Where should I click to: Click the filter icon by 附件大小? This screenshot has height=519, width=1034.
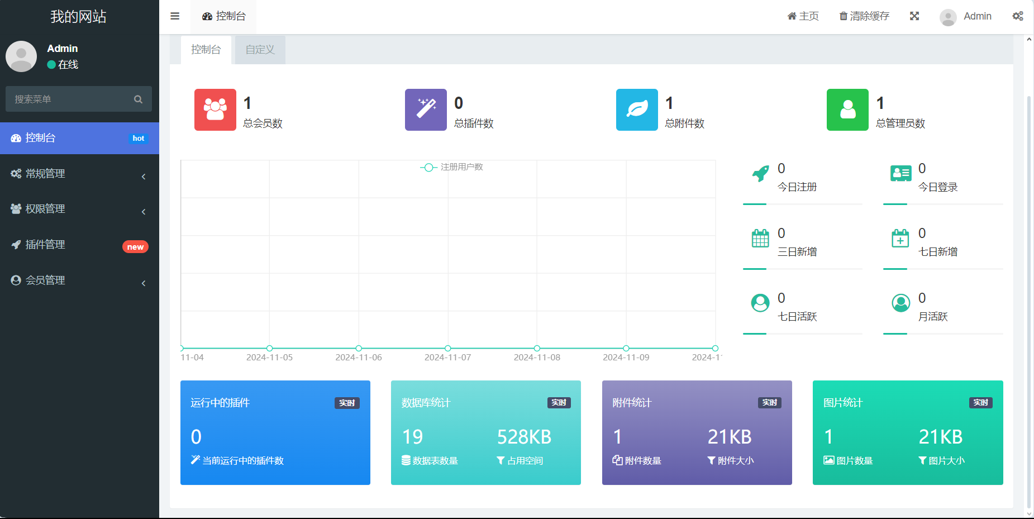711,460
